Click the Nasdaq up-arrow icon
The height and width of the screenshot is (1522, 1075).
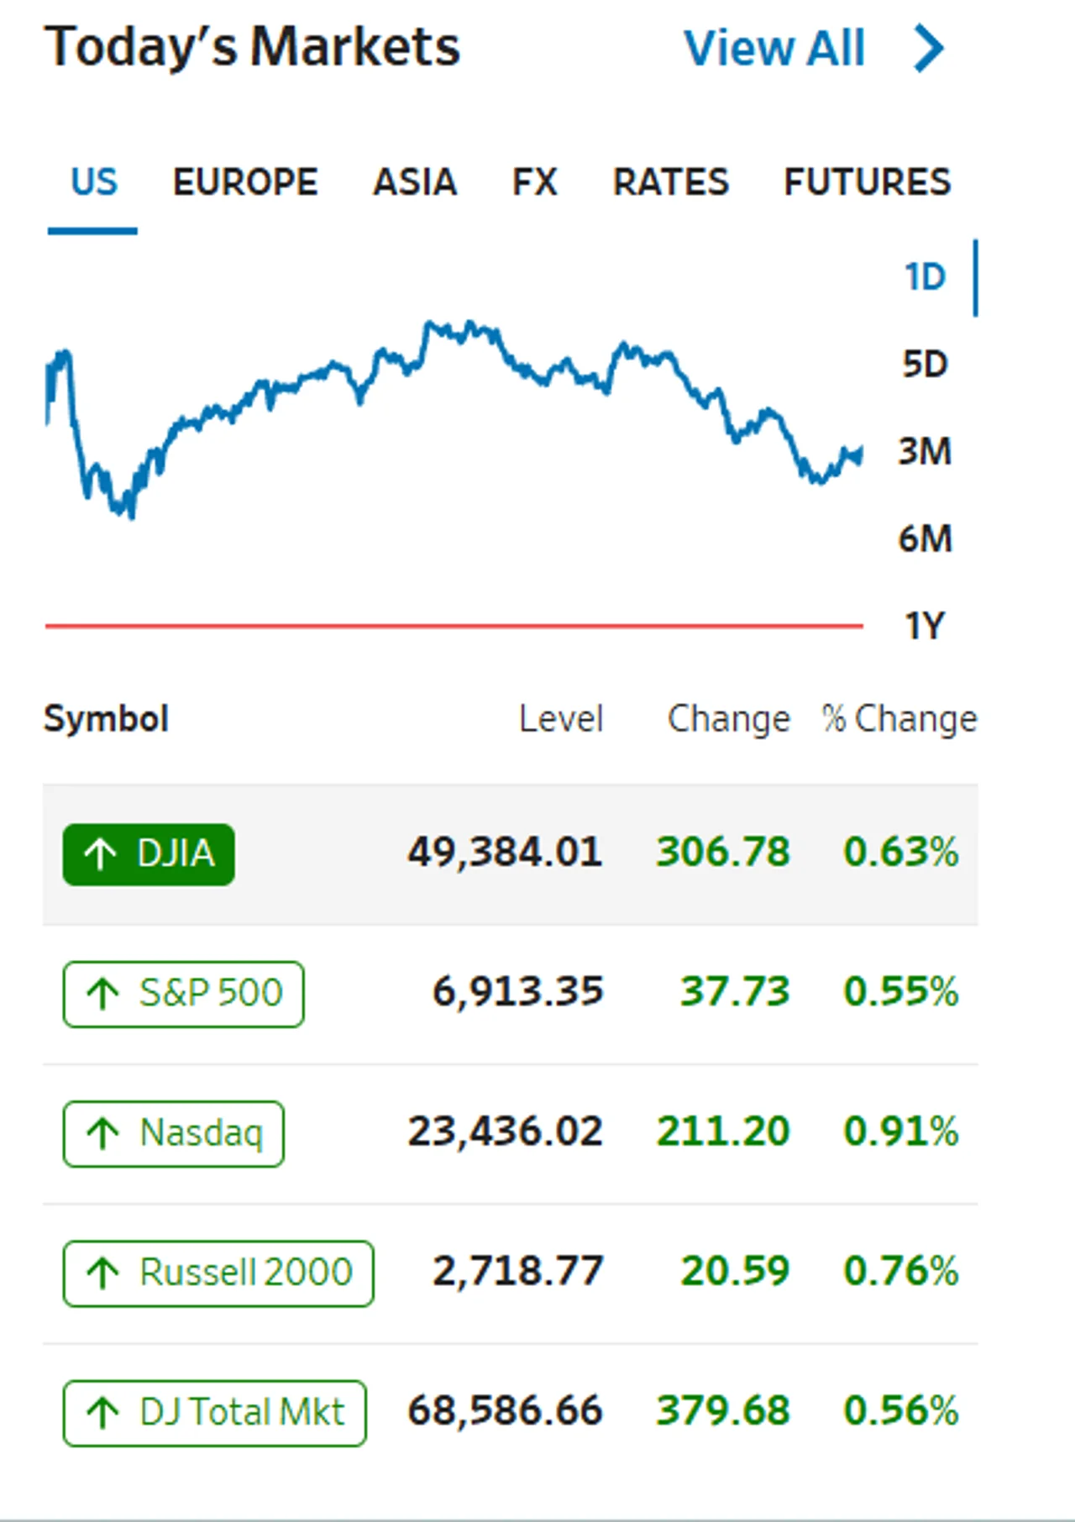(x=102, y=1133)
